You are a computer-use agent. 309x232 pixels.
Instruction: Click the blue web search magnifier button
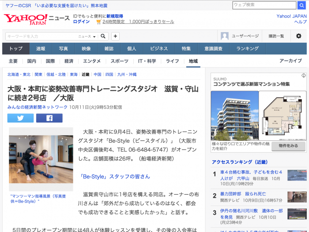302,5
